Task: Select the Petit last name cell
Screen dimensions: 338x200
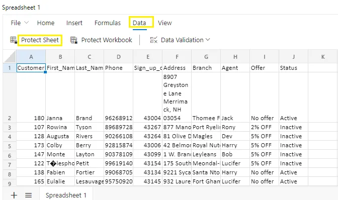Action: (89, 163)
